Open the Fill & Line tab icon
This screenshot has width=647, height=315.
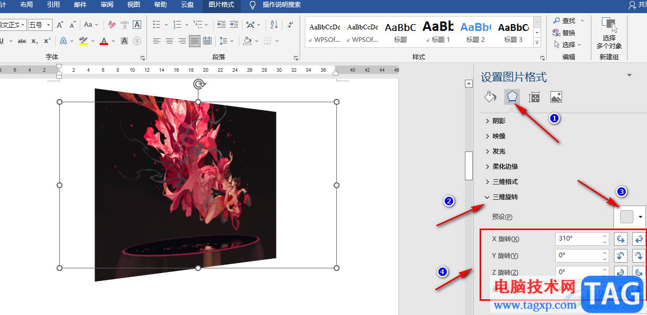[x=490, y=97]
